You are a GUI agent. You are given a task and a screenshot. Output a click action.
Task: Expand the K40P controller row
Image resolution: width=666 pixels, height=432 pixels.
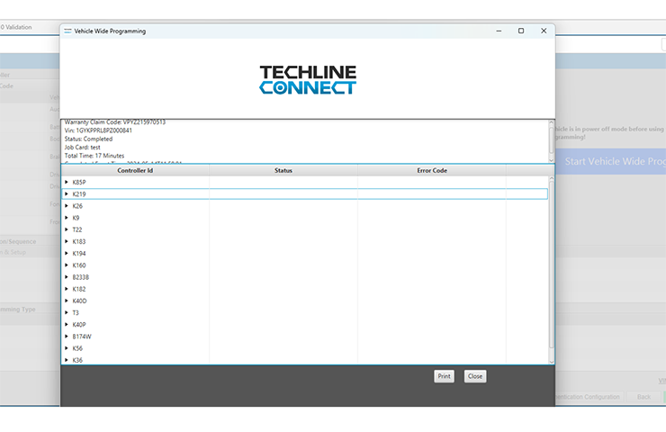[67, 325]
